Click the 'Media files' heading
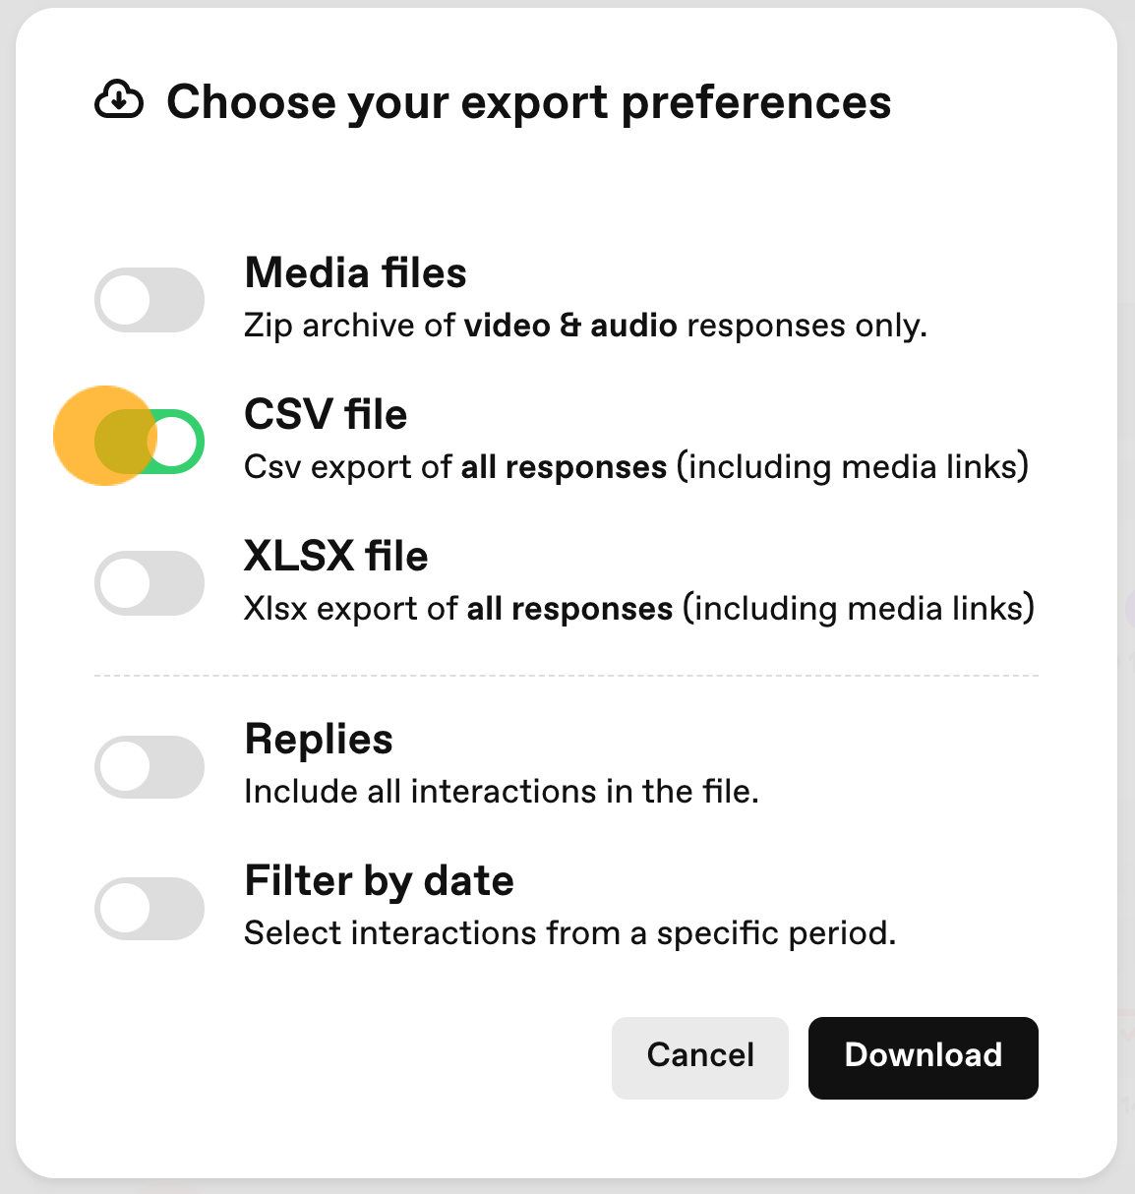 [356, 272]
